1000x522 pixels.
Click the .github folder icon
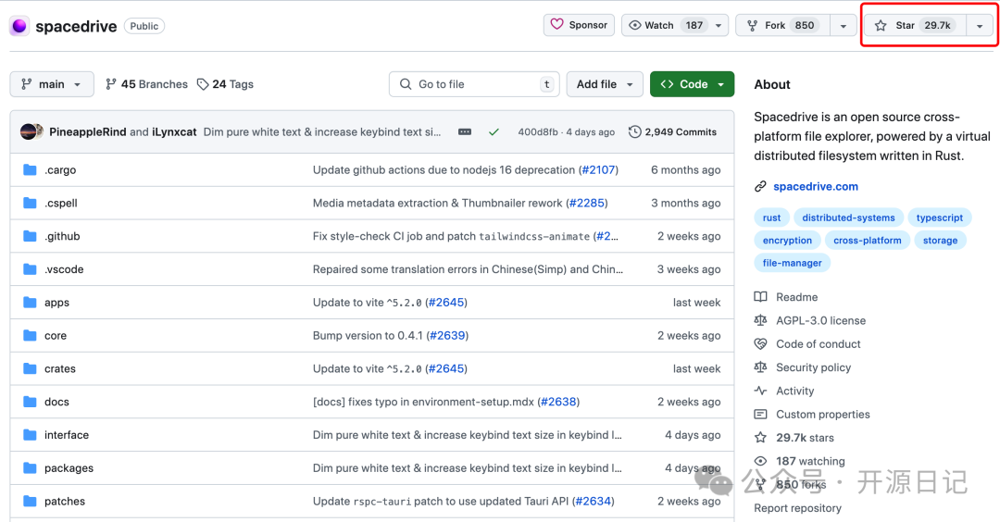(30, 236)
